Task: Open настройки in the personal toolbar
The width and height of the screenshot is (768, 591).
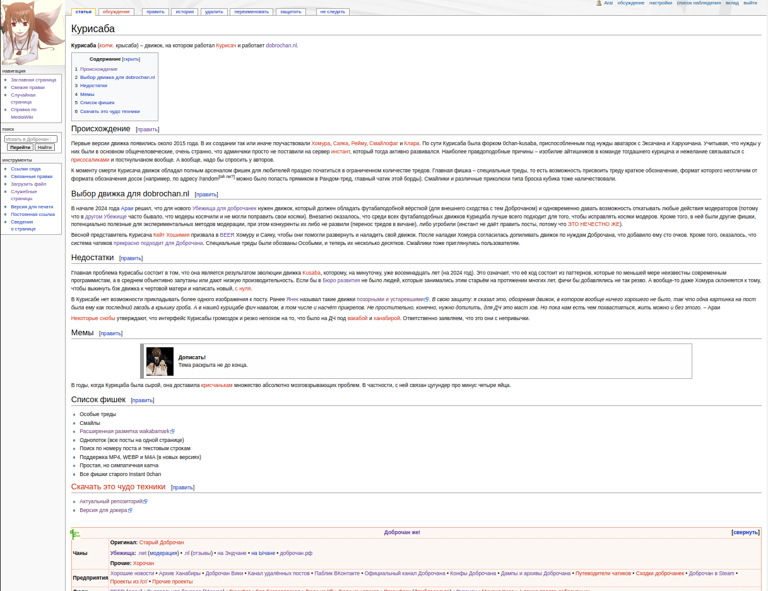Action: tap(661, 3)
